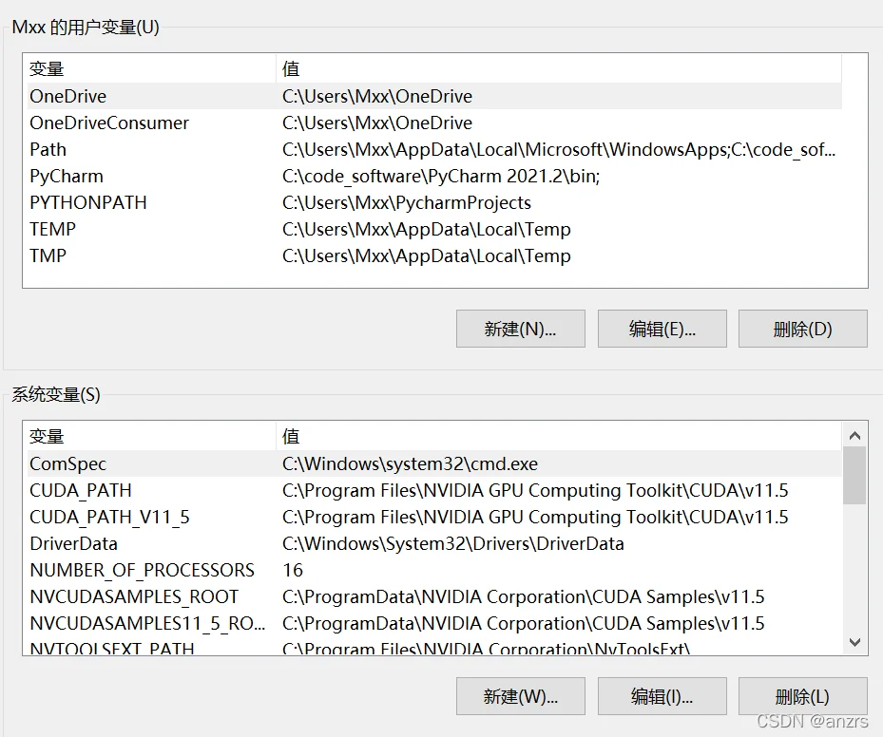Click the 删除(D) button for user variables
The height and width of the screenshot is (737, 883).
click(802, 329)
